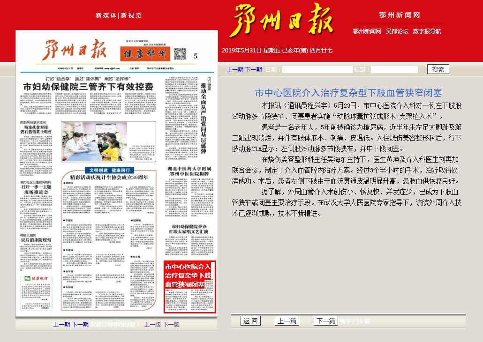
Task: Open the 数字报导航 navigation link
Action: tap(427, 31)
